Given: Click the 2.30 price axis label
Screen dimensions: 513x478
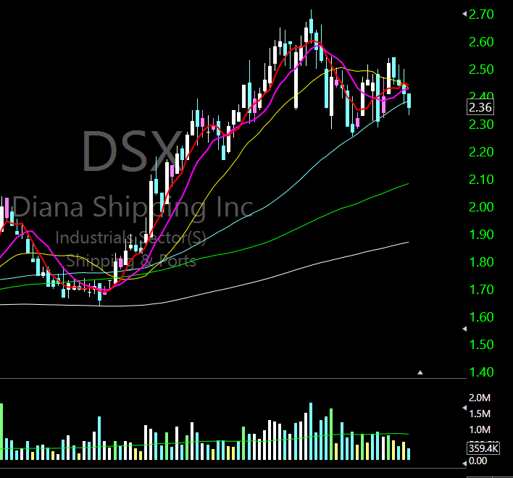Looking at the screenshot, I should 481,125.
